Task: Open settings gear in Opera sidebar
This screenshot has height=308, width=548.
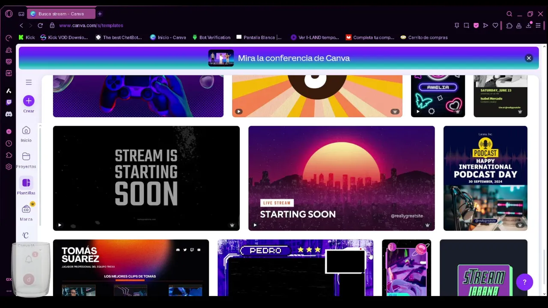Action: click(9, 167)
